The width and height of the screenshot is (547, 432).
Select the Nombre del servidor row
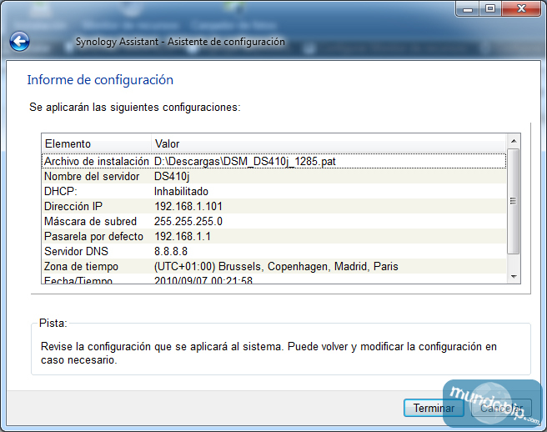[x=273, y=176]
